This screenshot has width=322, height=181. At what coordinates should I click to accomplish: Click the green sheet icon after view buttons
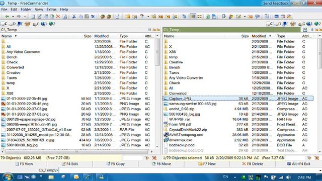pyautogui.click(x=208, y=17)
